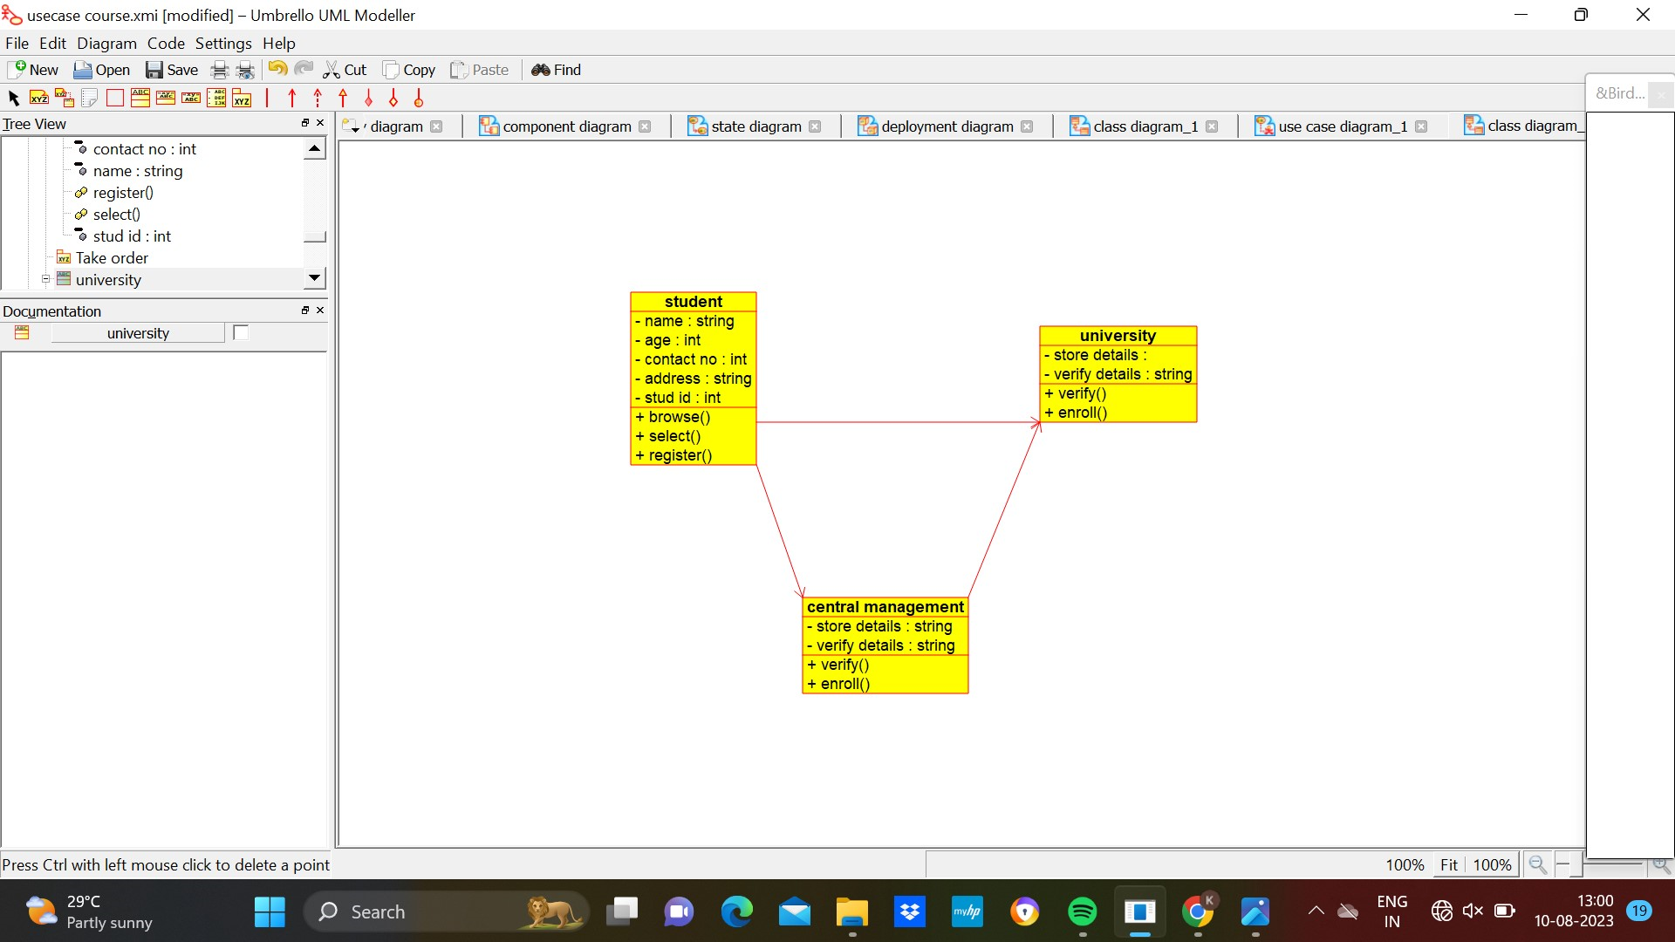Click the Save button

click(x=172, y=70)
